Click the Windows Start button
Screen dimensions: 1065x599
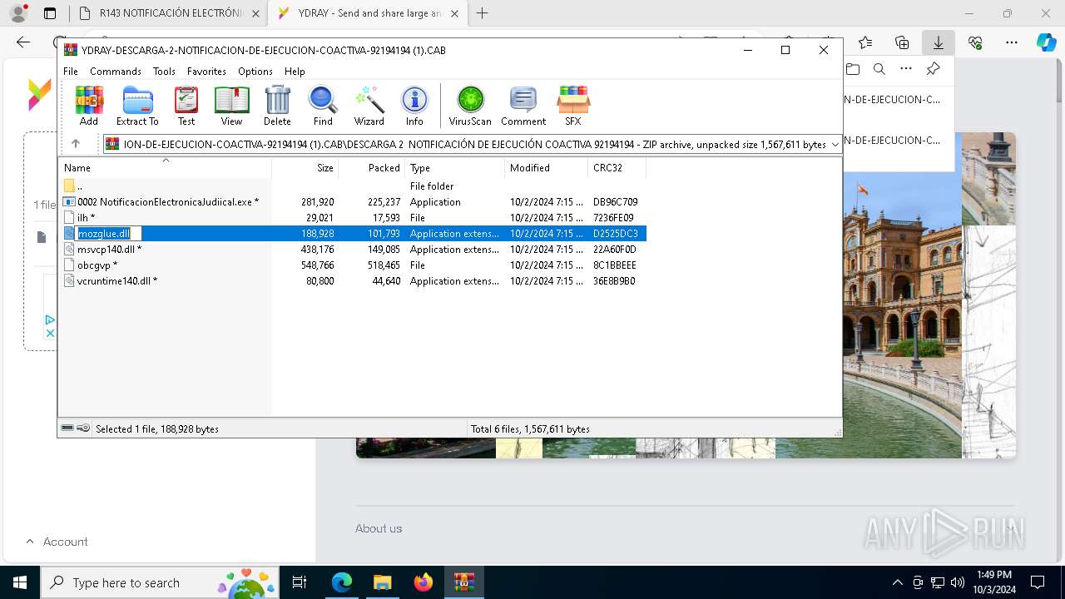pyautogui.click(x=20, y=582)
